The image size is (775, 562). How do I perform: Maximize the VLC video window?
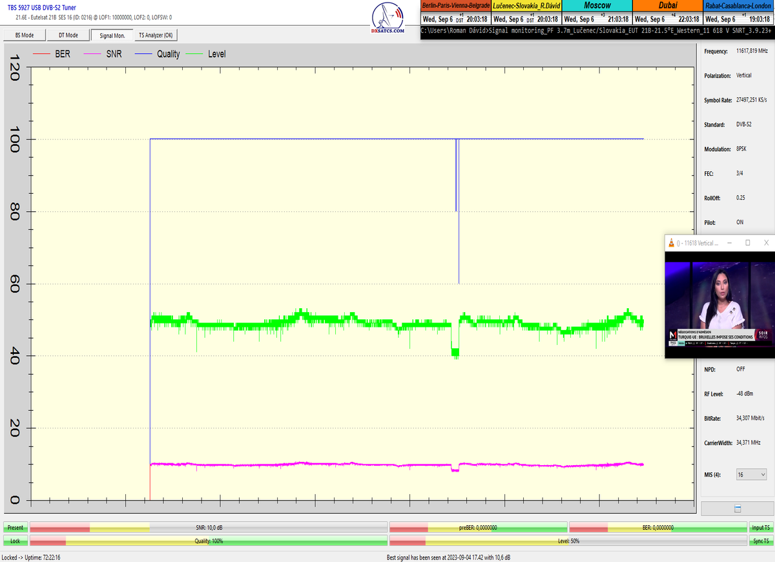[x=747, y=243]
